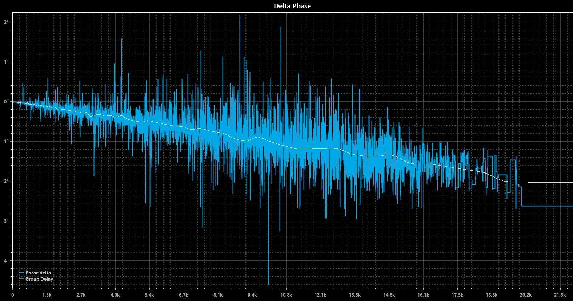This screenshot has height=301, width=573.
Task: Click the 21.5k x-axis label
Action: (x=560, y=295)
